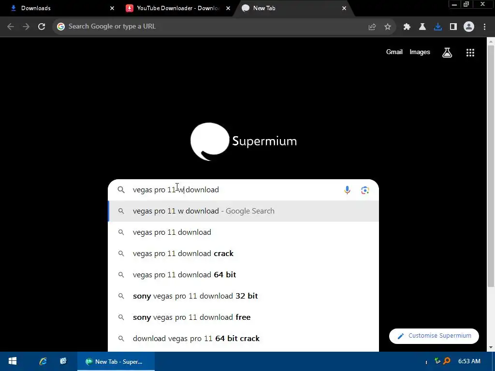
Task: Show downloads from the toolbar download icon
Action: [x=438, y=27]
